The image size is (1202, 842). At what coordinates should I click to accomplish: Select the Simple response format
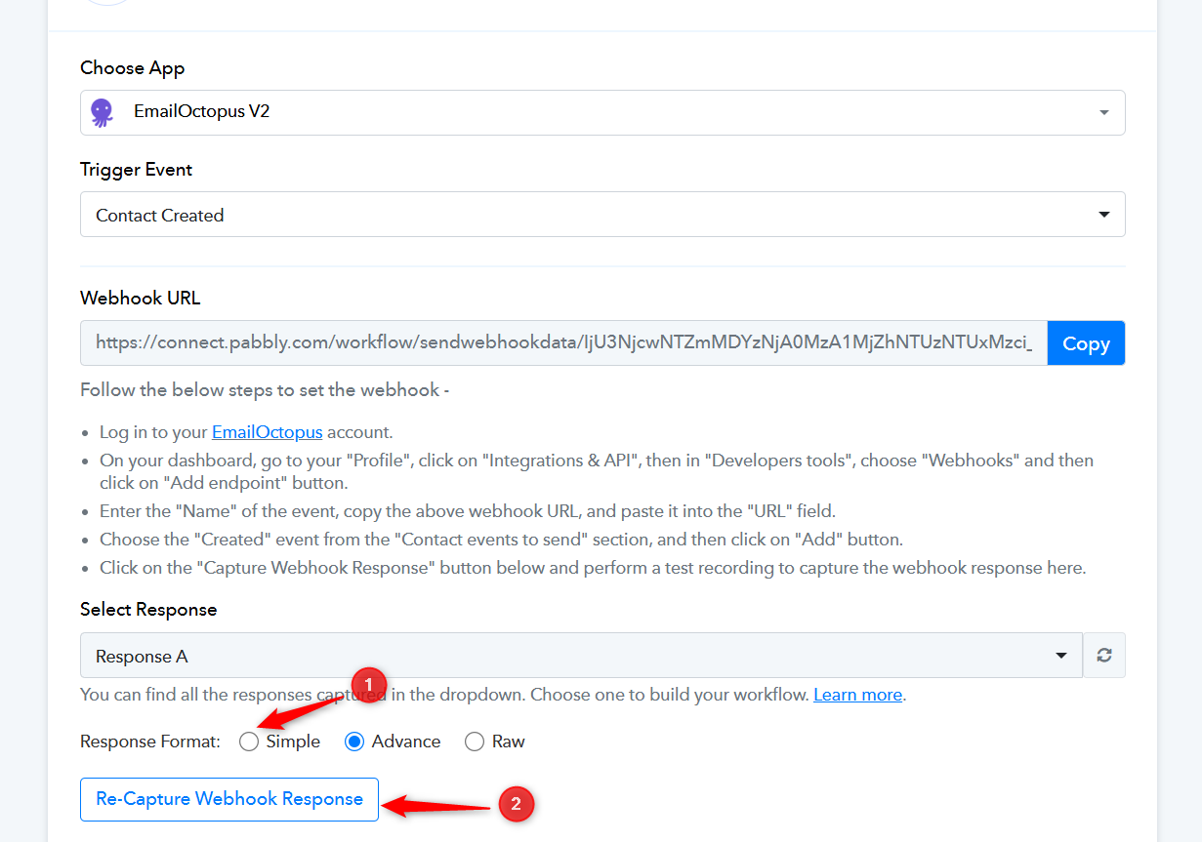coord(250,742)
